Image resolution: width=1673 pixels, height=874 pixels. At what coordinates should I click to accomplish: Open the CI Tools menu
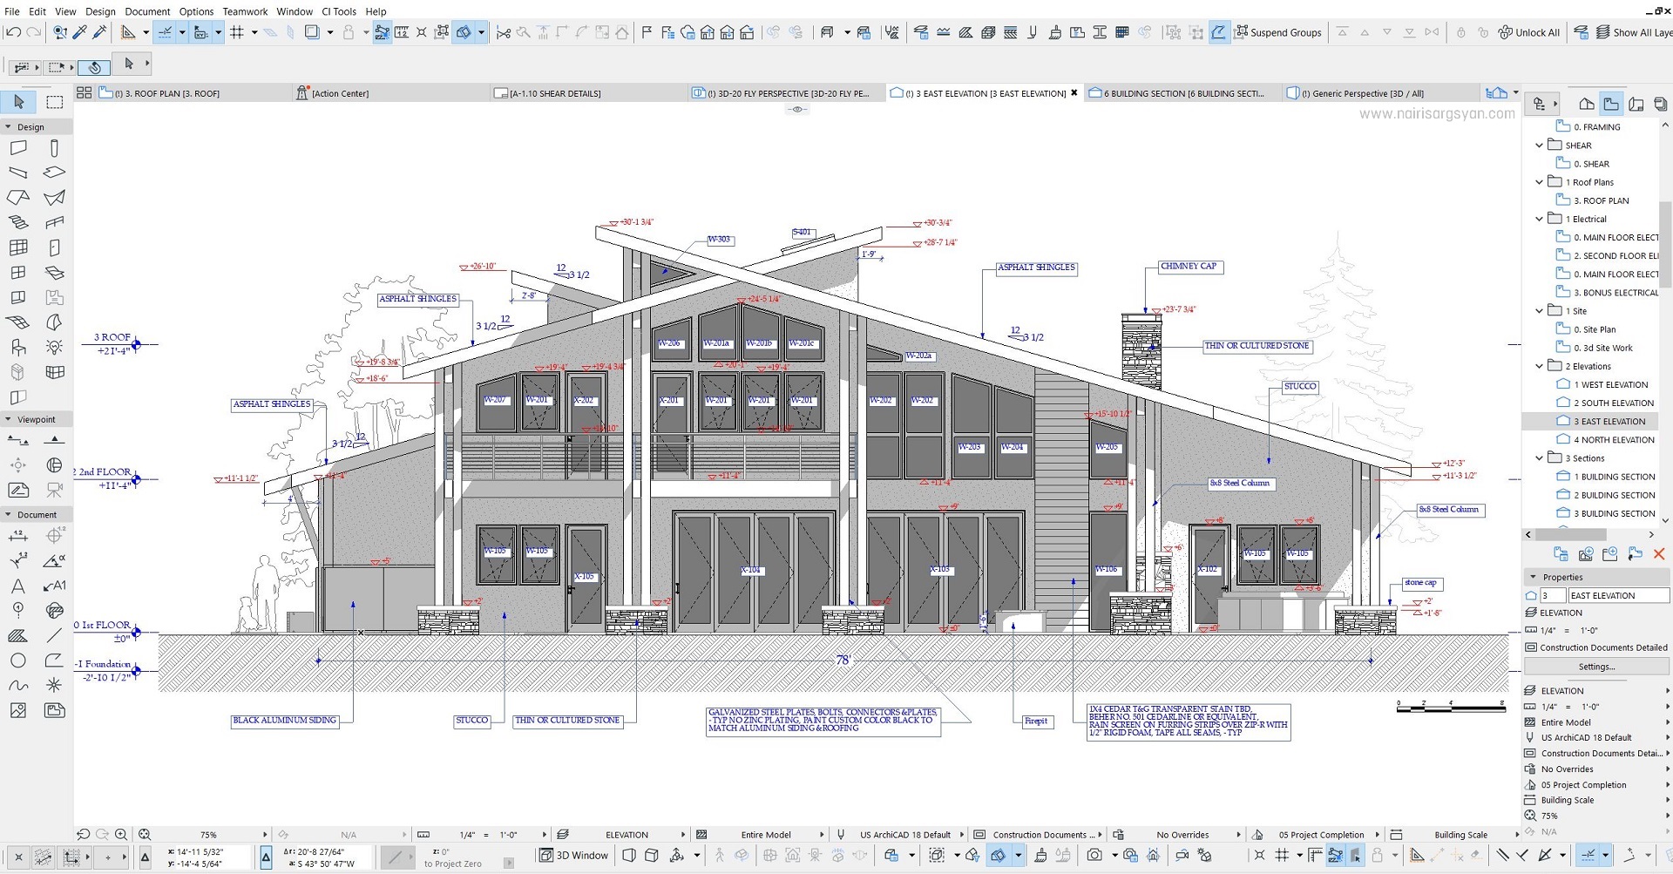(339, 11)
